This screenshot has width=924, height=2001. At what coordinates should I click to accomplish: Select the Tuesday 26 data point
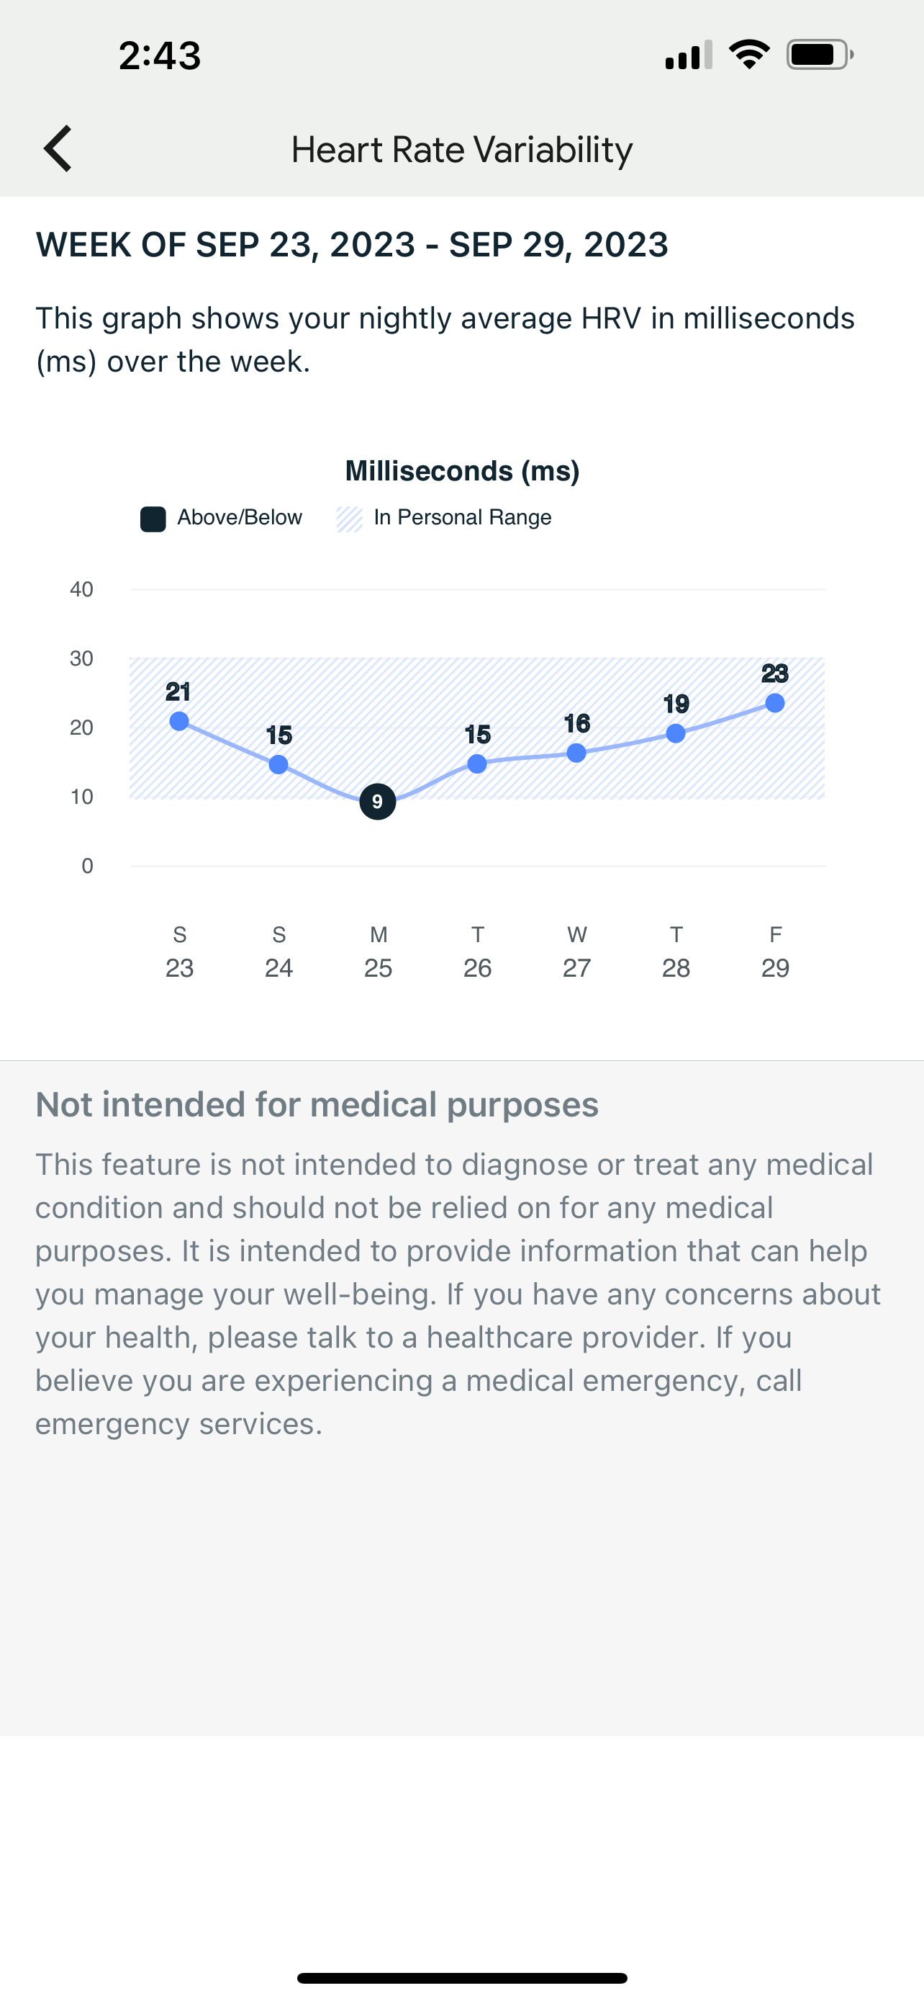click(477, 764)
